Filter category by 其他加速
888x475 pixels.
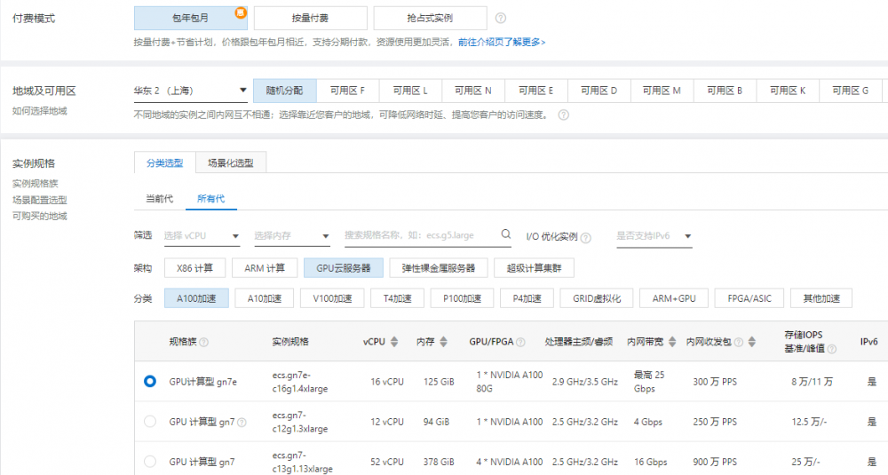[x=821, y=298]
